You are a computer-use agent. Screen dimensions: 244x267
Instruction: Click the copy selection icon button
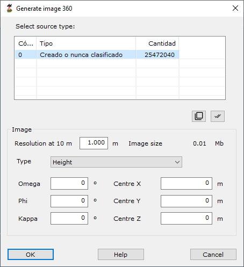pyautogui.click(x=199, y=116)
